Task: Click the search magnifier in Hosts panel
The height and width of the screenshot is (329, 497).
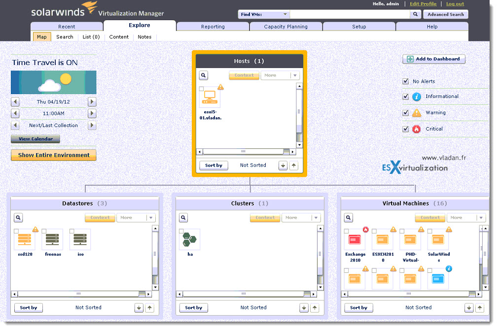Action: 204,75
